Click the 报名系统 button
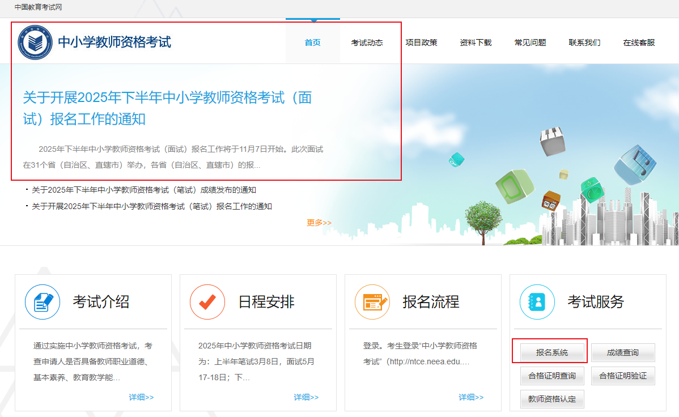This screenshot has width=679, height=417. tap(552, 352)
